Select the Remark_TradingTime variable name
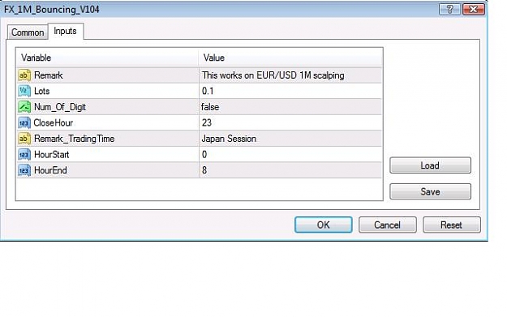507x317 pixels. point(75,139)
